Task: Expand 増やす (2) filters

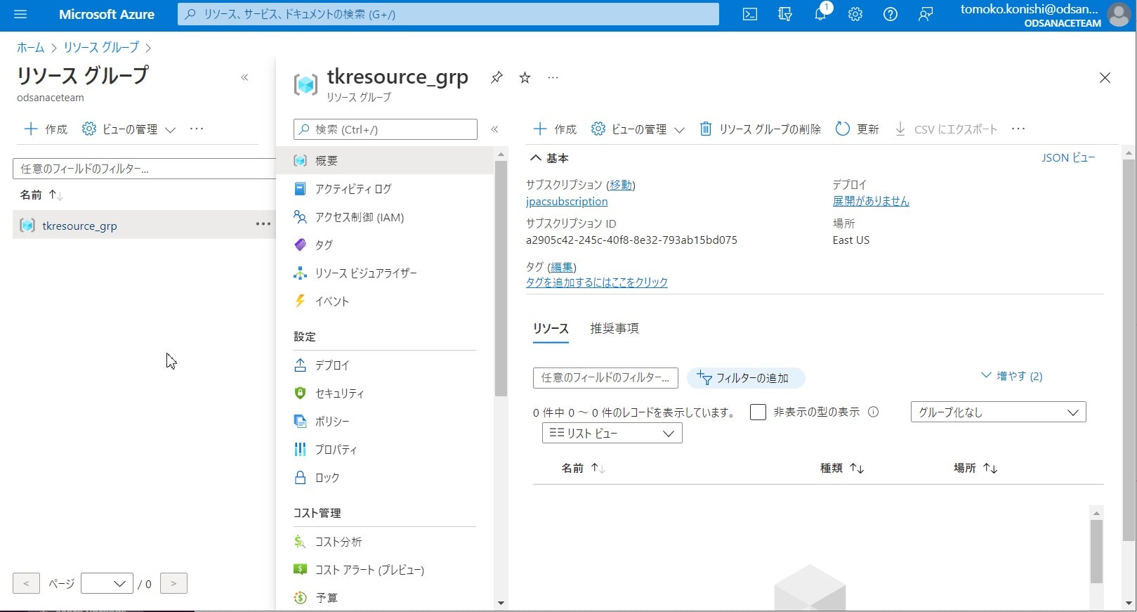Action: point(1011,376)
